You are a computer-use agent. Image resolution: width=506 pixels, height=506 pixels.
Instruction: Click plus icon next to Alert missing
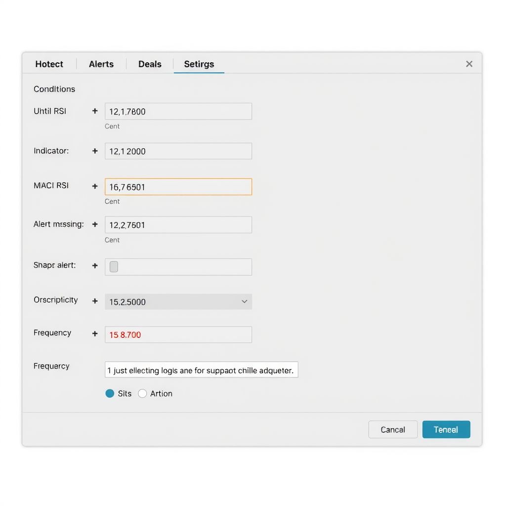95,225
